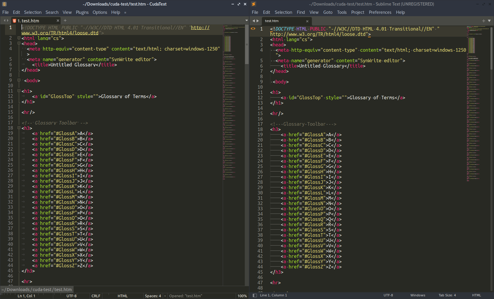The image size is (494, 299).
Task: Open the CudaText Search menu
Action: [52, 12]
